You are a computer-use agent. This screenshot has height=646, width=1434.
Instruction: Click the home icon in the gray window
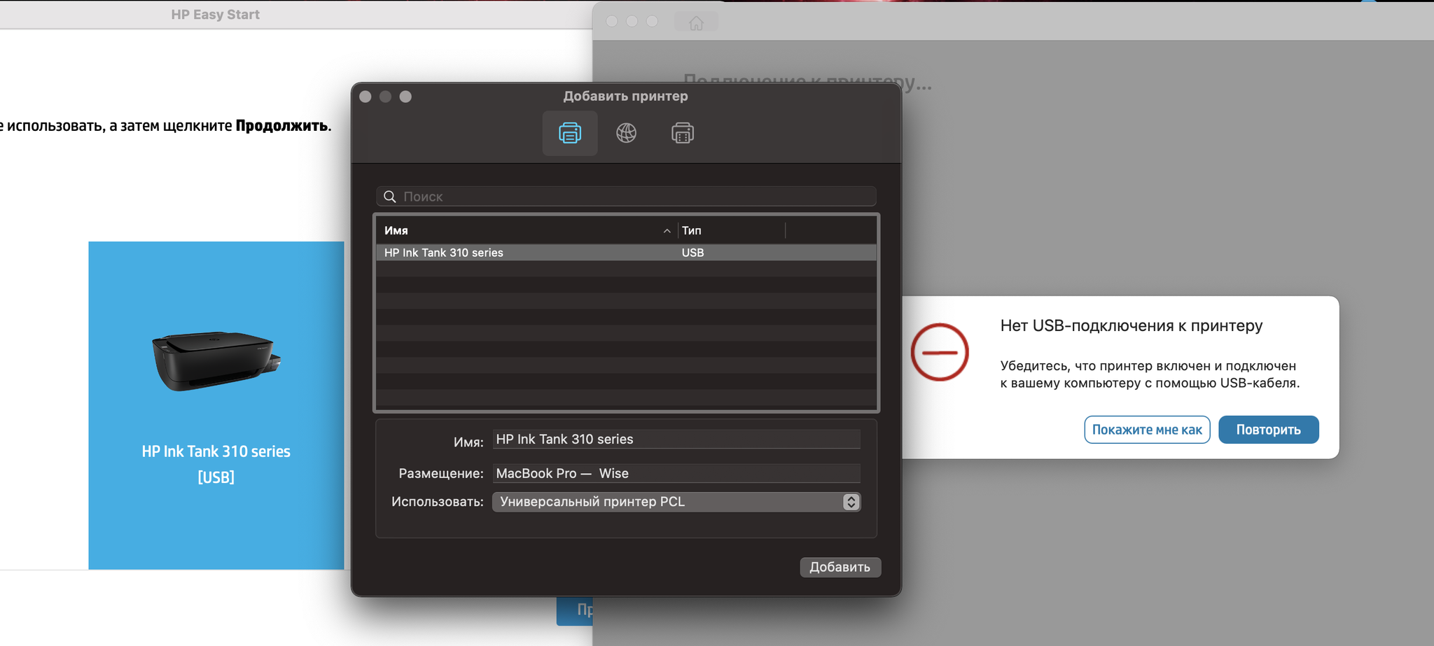click(696, 23)
